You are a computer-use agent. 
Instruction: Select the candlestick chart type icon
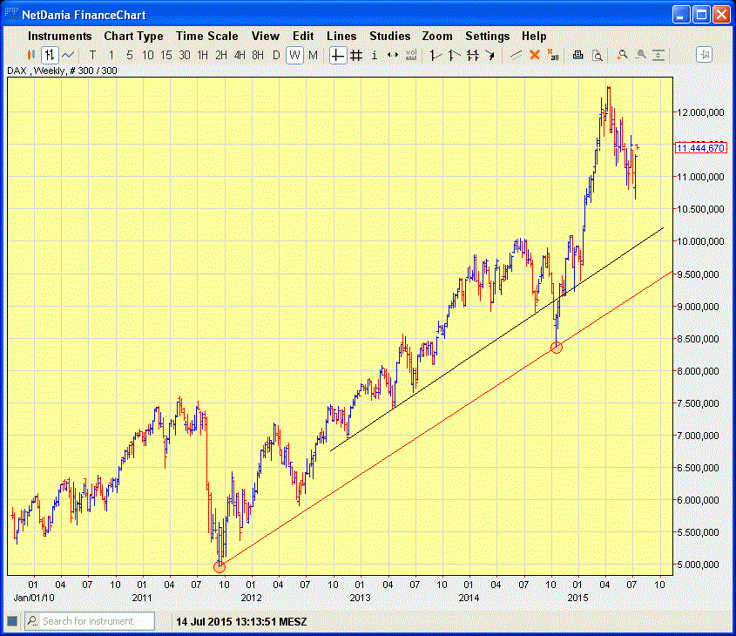tap(32, 55)
